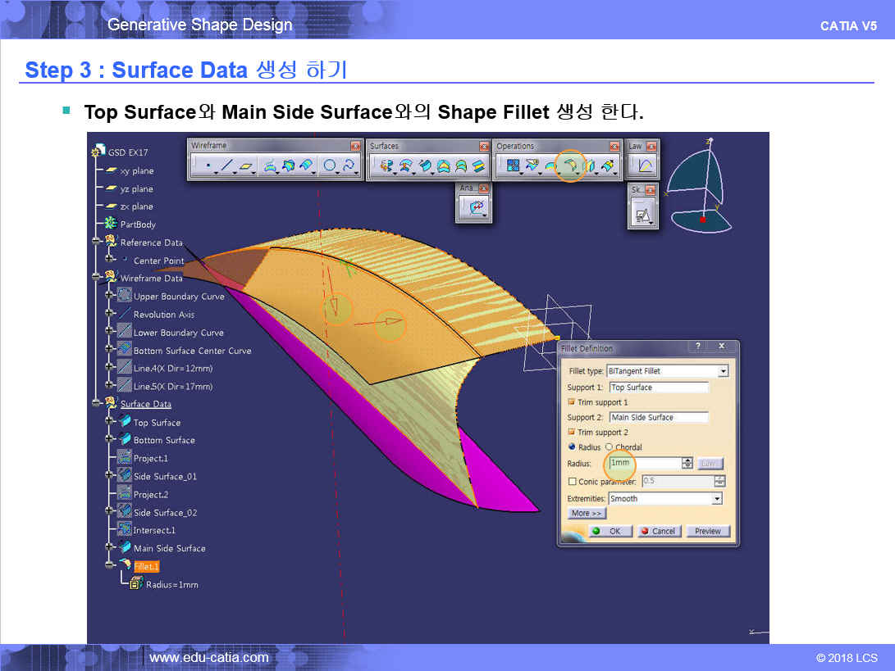Collapse the Wireframe Data tree node
Image resolution: width=895 pixels, height=671 pixels.
coord(97,279)
